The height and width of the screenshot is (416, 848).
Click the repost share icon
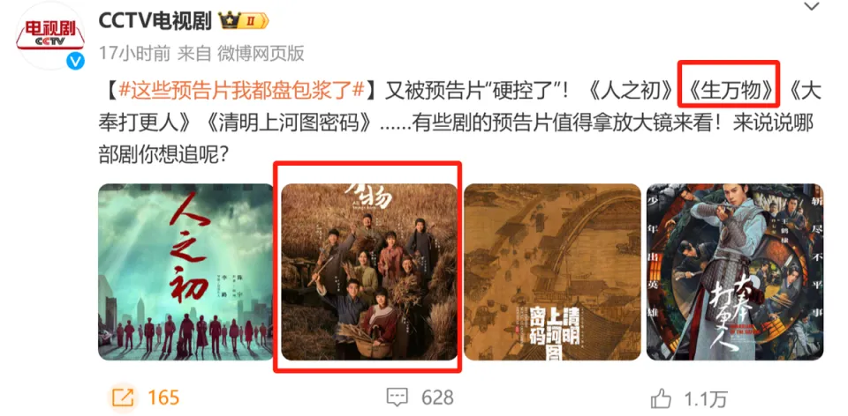[123, 397]
